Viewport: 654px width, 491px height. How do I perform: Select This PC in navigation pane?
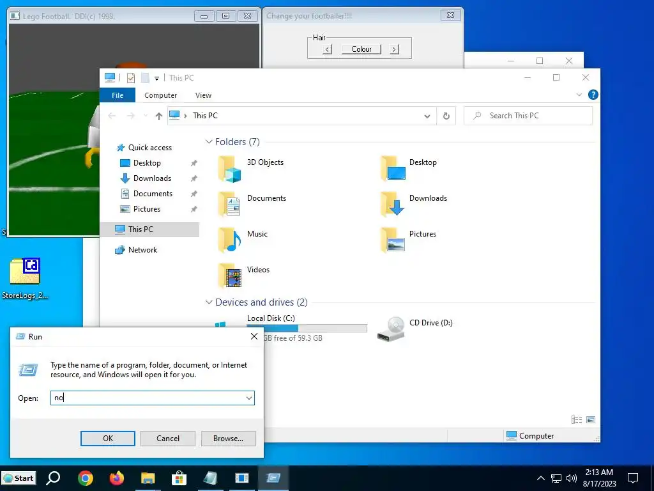click(149, 230)
